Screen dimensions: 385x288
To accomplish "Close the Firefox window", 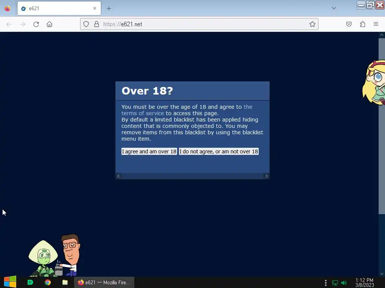I will [380, 5].
